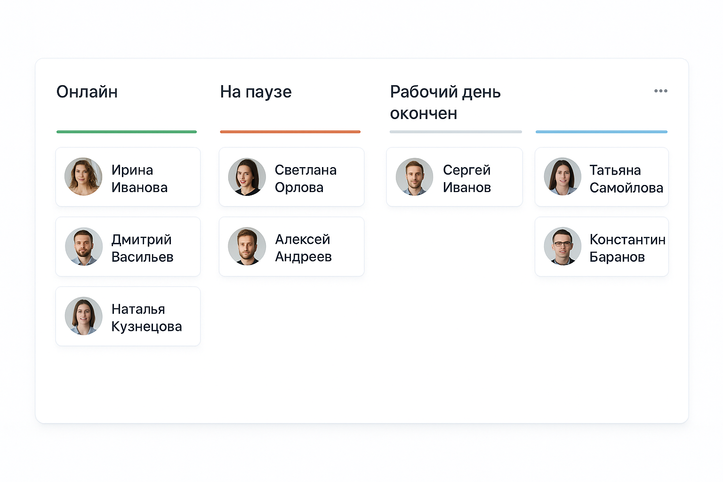
Task: Click the avatar photo beside Татьяна Самойлова
Action: 562,177
